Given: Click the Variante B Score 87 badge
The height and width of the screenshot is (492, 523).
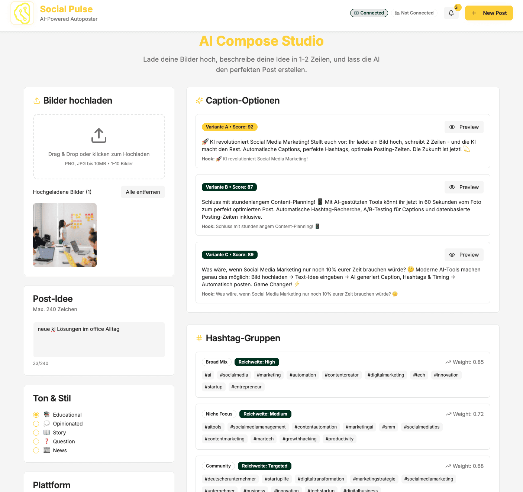Looking at the screenshot, I should point(229,187).
